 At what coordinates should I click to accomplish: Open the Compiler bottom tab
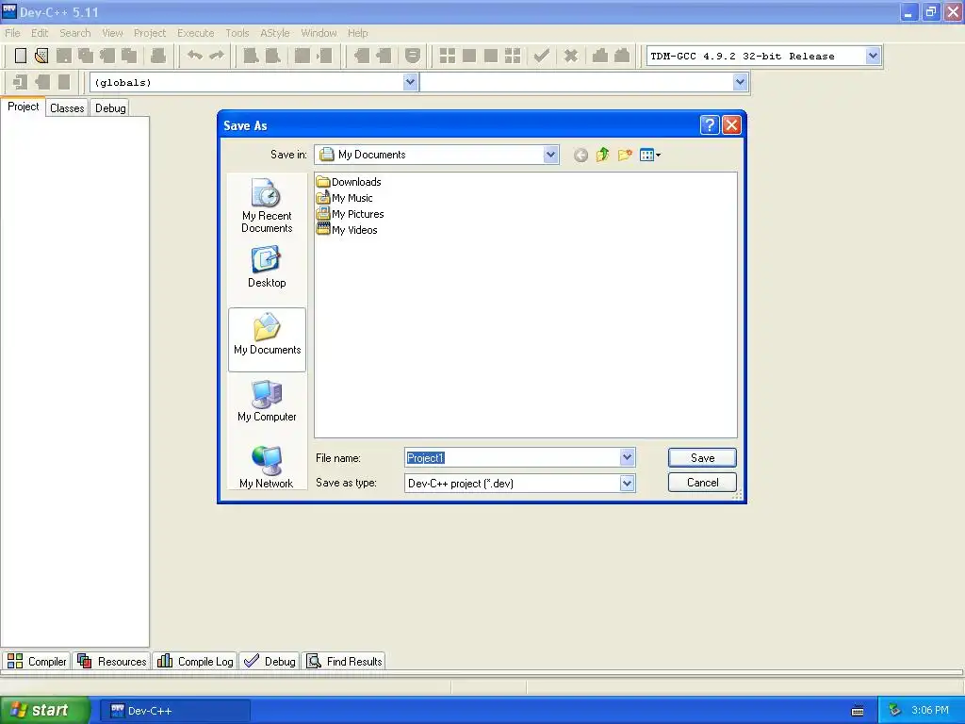[x=37, y=661]
